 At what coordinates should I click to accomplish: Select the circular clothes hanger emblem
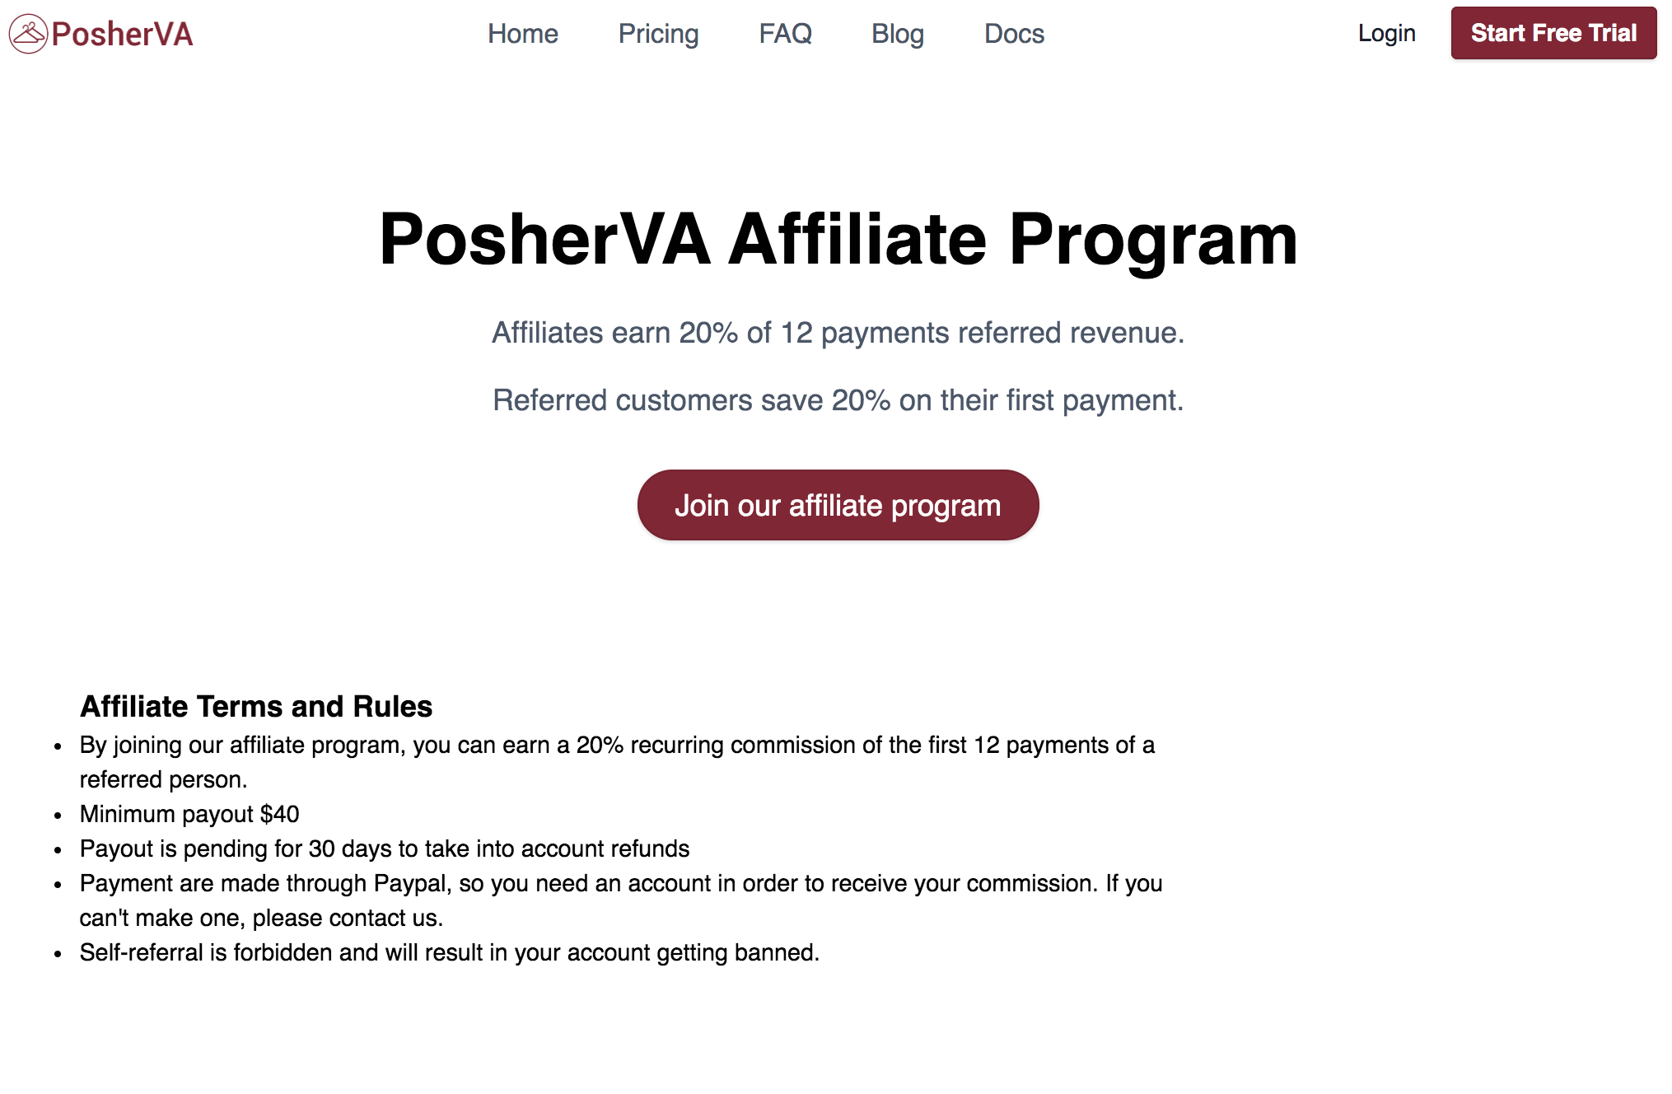coord(27,33)
